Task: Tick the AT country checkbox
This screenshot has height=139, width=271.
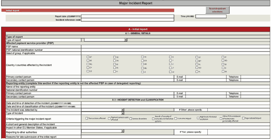Action: (88, 57)
